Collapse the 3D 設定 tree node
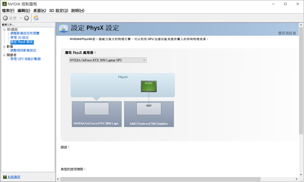Image resolution: width=304 pixels, height=182 pixels. pos(4,29)
